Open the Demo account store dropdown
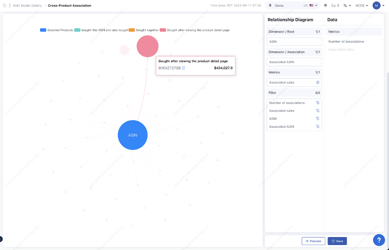The image size is (389, 250). click(x=292, y=5)
